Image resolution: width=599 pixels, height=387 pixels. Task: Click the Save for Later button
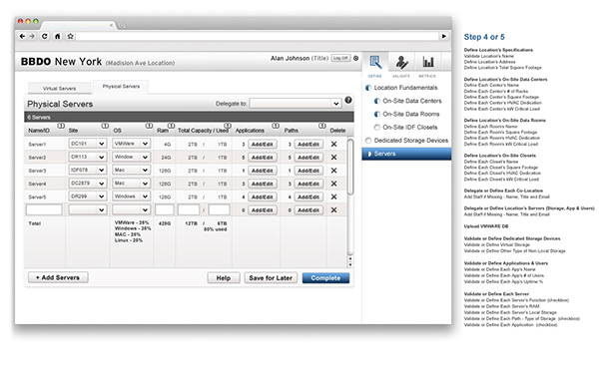pos(271,278)
